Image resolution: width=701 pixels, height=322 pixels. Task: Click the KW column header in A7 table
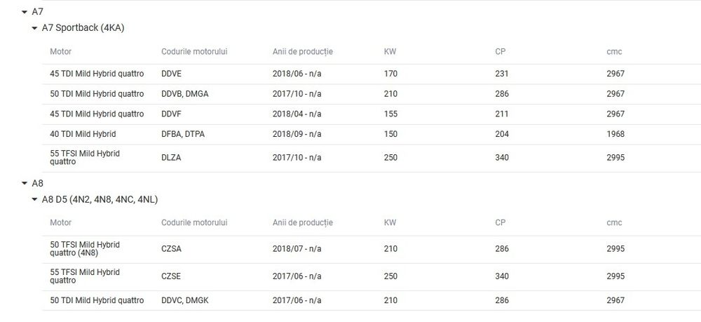390,52
